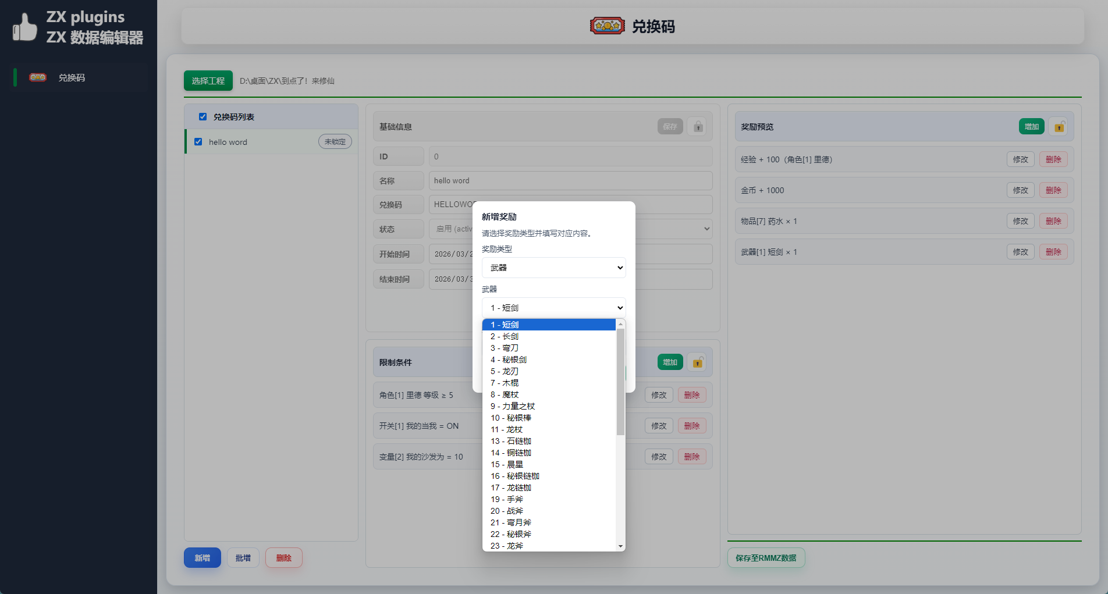The image size is (1108, 594).
Task: Click the scroll-up arrow of weapon list
Action: coord(620,323)
